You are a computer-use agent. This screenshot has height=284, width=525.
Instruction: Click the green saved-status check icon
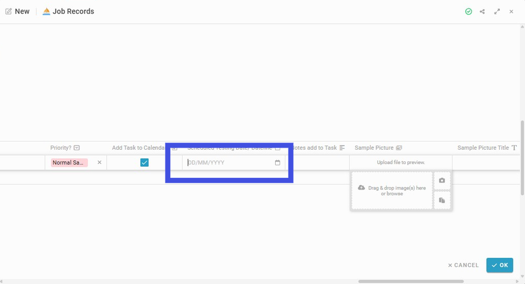(x=469, y=12)
